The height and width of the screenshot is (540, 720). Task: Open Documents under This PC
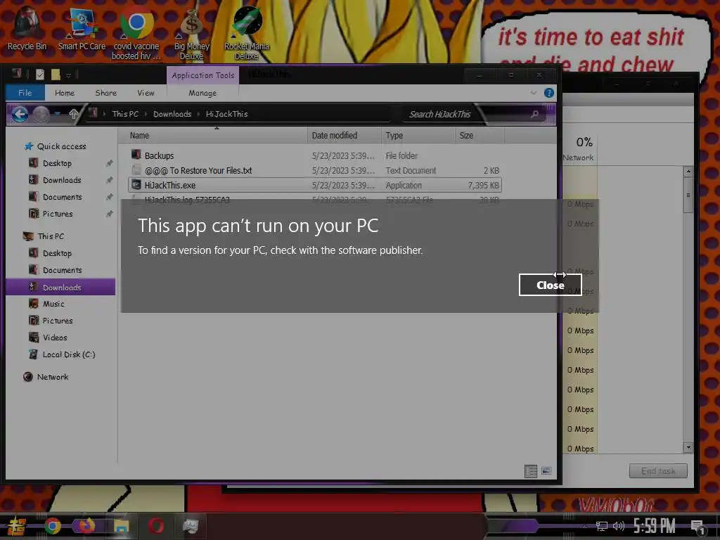[x=62, y=270]
